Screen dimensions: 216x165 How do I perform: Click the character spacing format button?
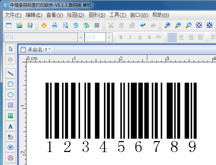159,37
